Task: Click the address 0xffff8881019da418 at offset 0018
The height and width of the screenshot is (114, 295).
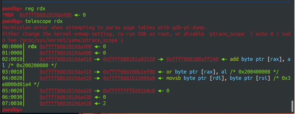Action: 65,72
